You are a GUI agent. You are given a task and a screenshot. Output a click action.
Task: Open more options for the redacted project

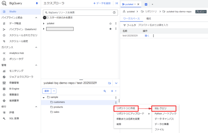click(x=116, y=29)
